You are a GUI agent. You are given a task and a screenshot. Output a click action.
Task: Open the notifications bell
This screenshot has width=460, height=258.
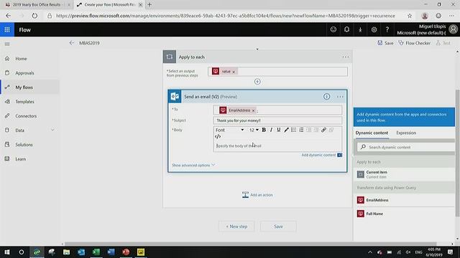click(x=346, y=29)
